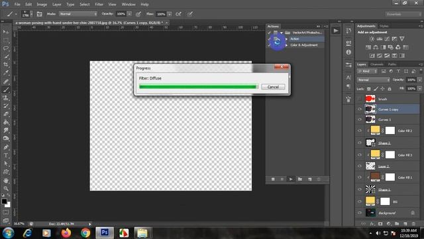Switch to the Styles tab
Image resolution: width=424 pixels, height=239 pixels.
click(x=384, y=26)
